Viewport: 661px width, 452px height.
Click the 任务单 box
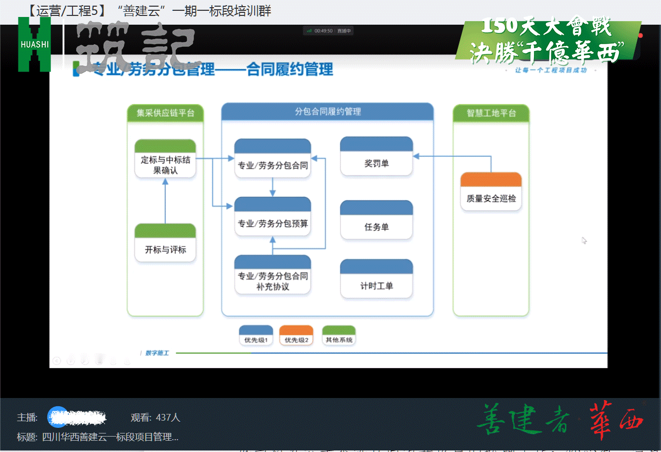tap(377, 220)
